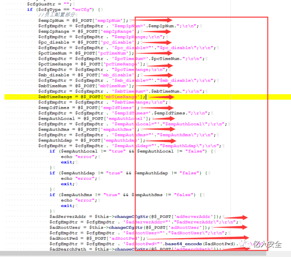The width and height of the screenshot is (291, 257).
Task: Click the line initializing $cfgGusStr to empty string
Action: pos(49,4)
